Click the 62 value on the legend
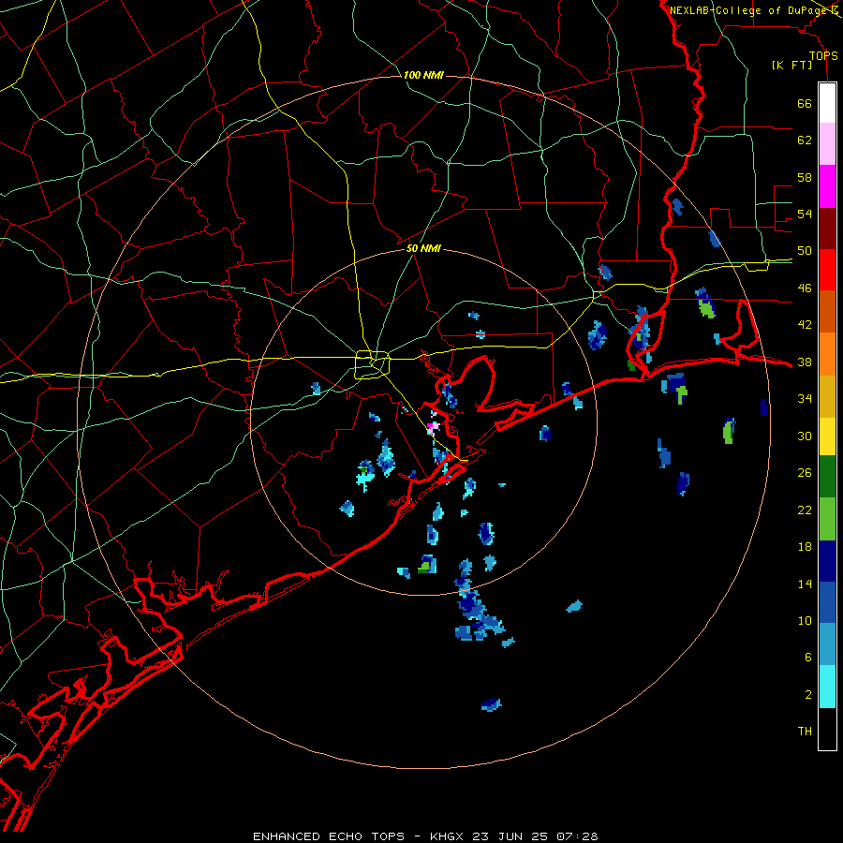The image size is (843, 843). (x=805, y=140)
